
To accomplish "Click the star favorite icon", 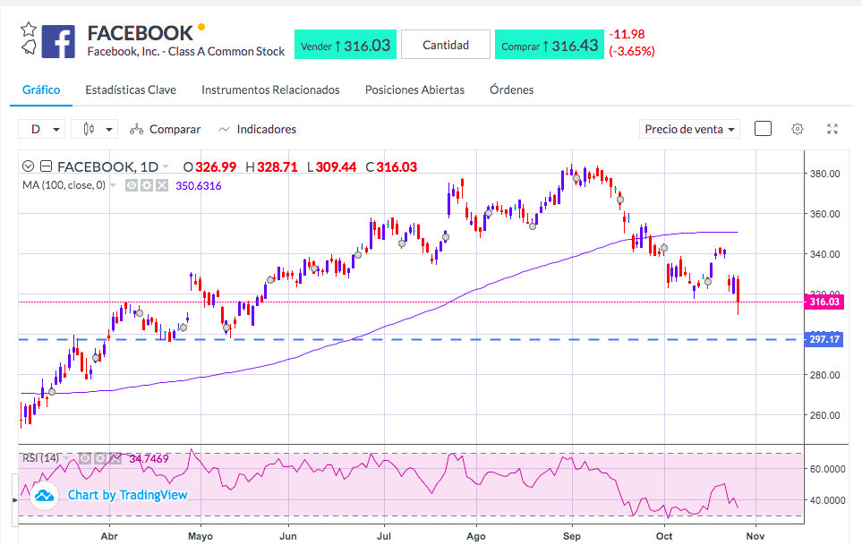I will click(x=29, y=30).
